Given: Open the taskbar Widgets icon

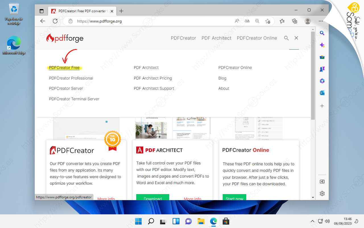Looking at the screenshot, I should 176,221.
